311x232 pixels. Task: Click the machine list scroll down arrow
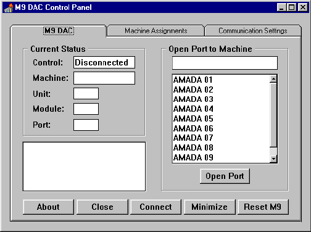273,159
